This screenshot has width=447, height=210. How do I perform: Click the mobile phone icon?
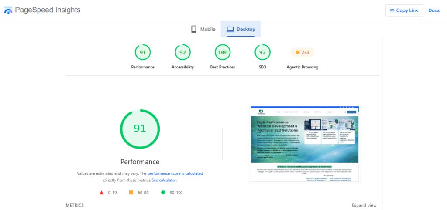[194, 29]
